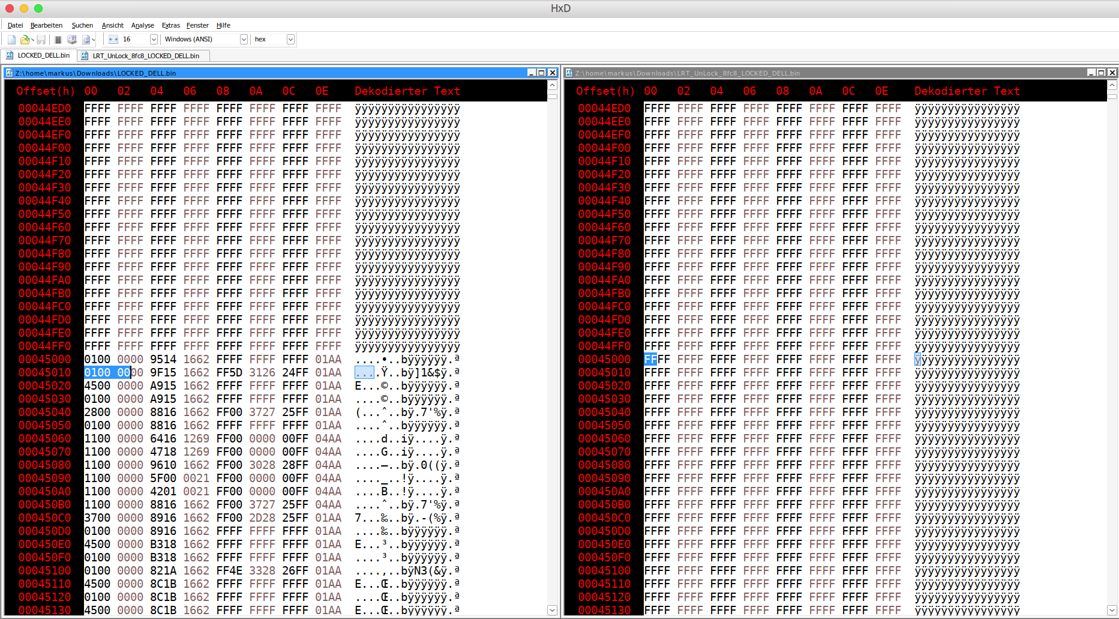1119x619 pixels.
Task: Click bytes 821A in row 00045100 of the left pane
Action: [163, 570]
